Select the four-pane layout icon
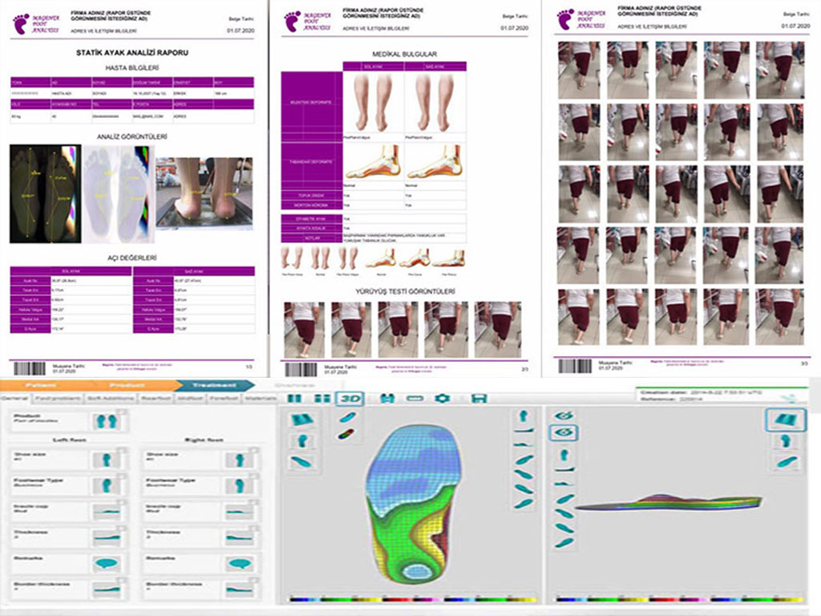This screenshot has height=616, width=821. point(322,399)
